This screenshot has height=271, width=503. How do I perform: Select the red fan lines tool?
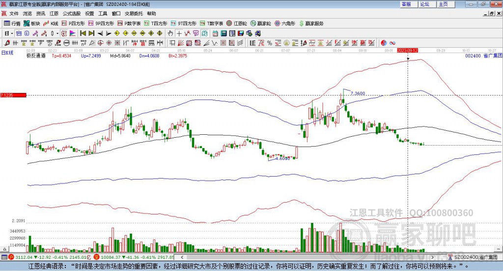pos(181,43)
